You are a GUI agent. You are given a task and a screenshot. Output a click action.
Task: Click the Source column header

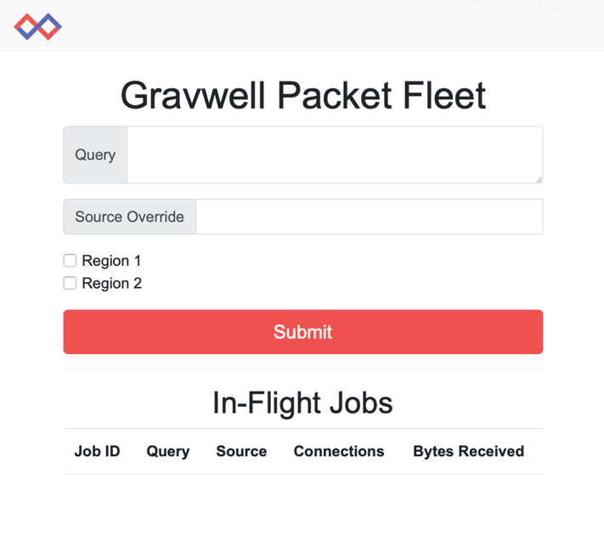(241, 451)
